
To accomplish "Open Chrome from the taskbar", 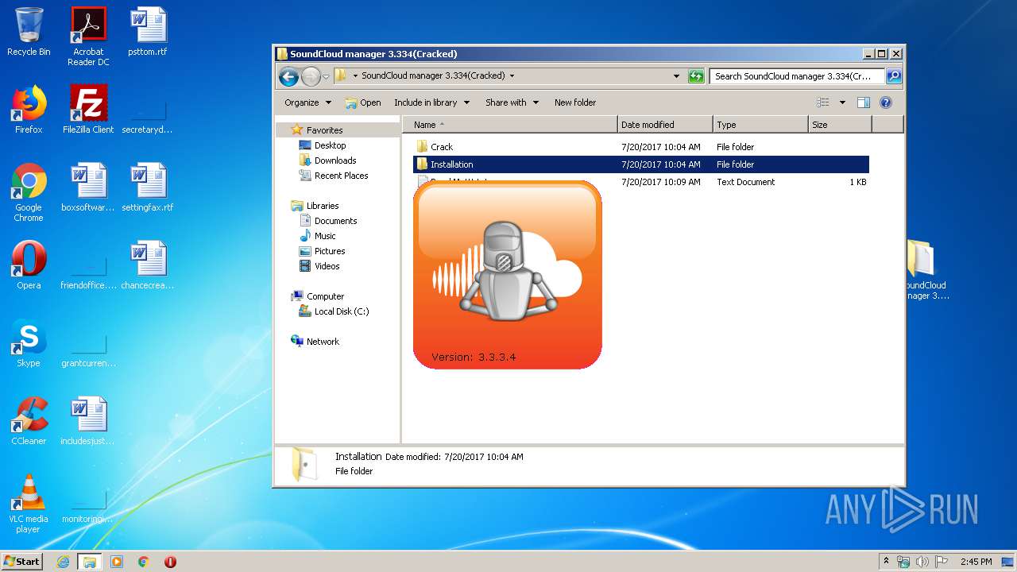I will click(143, 562).
